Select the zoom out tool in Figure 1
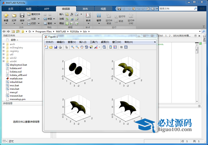Image resolution: width=208 pixels, height=145 pixels. [77, 47]
